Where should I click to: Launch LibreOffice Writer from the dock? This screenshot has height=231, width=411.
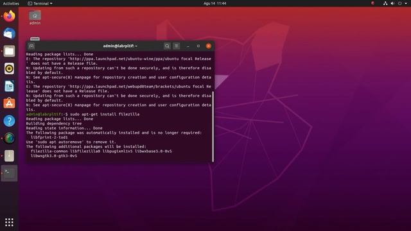(x=9, y=86)
